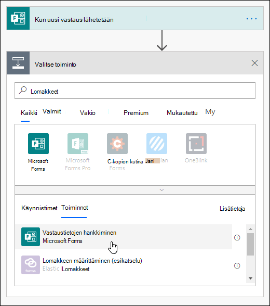Open the Lisätietoja link
270x306 pixels.
pyautogui.click(x=232, y=209)
